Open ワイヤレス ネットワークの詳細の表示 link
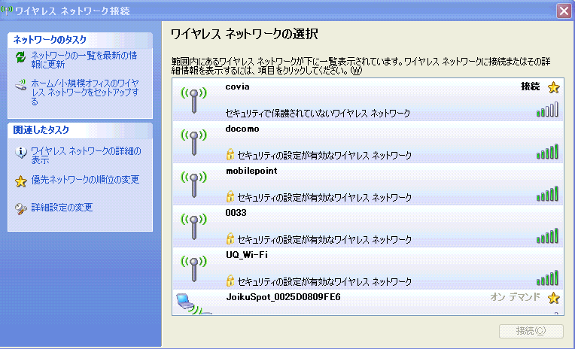The image size is (575, 349). pyautogui.click(x=86, y=156)
